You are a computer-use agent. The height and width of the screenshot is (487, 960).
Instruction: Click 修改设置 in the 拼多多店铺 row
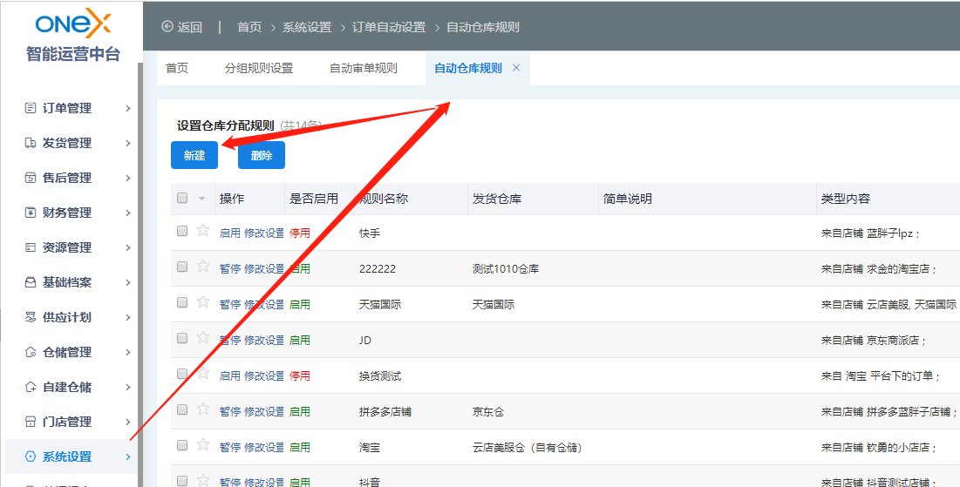coord(264,412)
